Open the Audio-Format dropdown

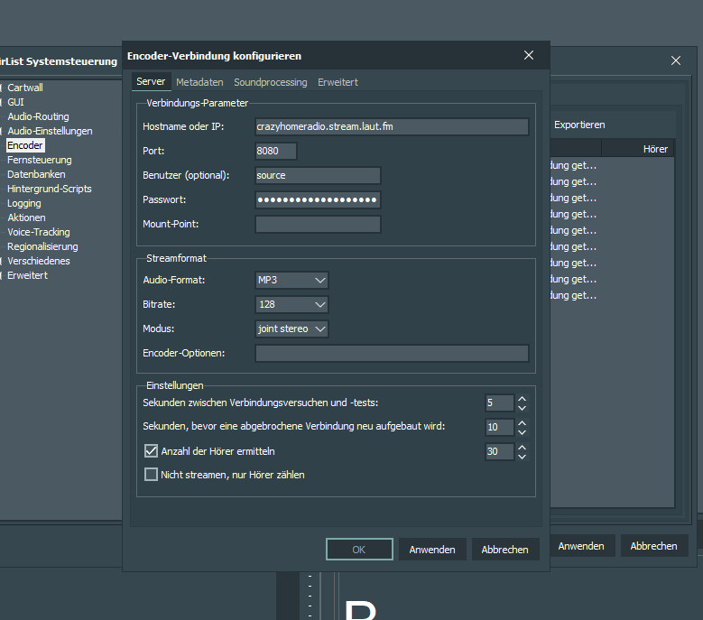291,280
